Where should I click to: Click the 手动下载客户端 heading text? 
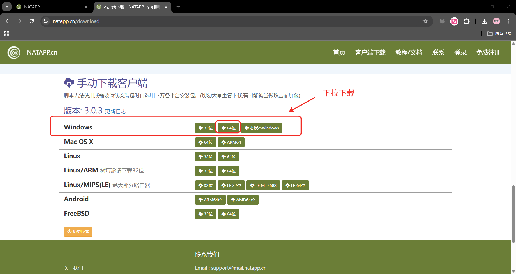tap(112, 83)
